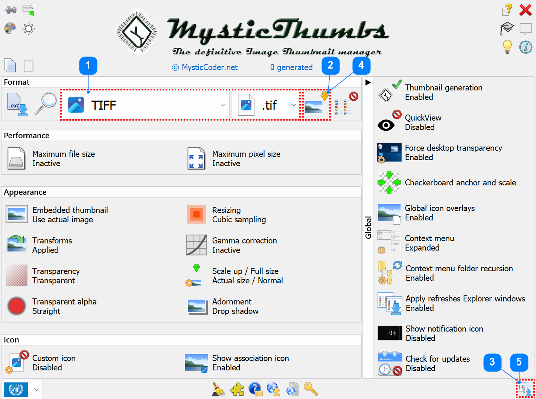Click the control panel export icon
536x399 pixels.
click(x=28, y=9)
